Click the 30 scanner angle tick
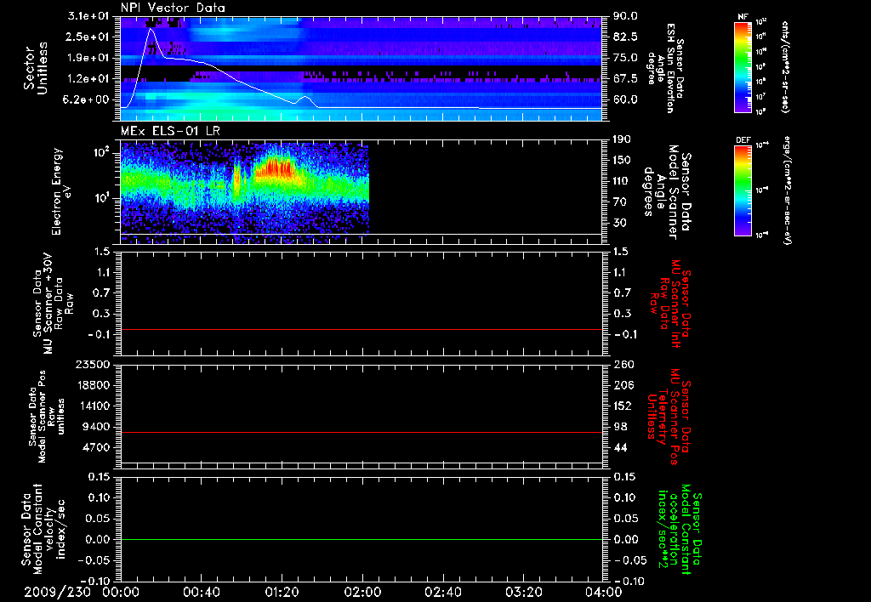 coord(620,223)
